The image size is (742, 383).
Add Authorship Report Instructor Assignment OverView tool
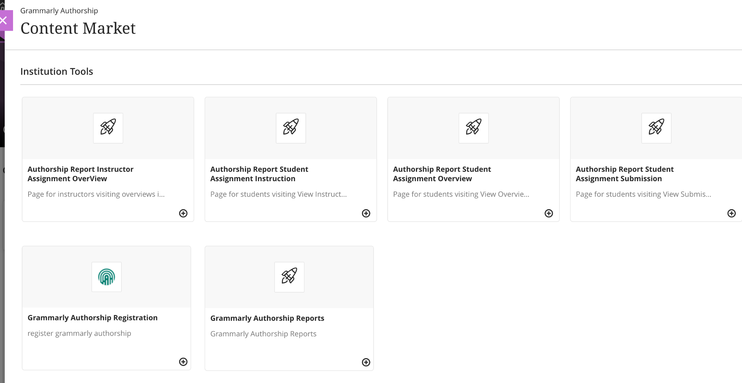click(183, 213)
